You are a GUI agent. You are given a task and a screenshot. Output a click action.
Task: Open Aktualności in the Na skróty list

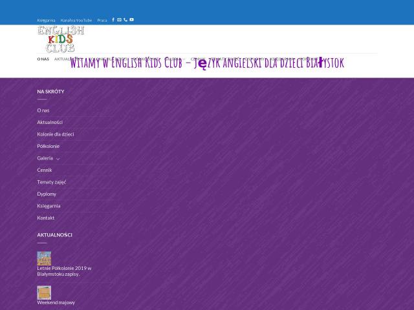pos(50,122)
